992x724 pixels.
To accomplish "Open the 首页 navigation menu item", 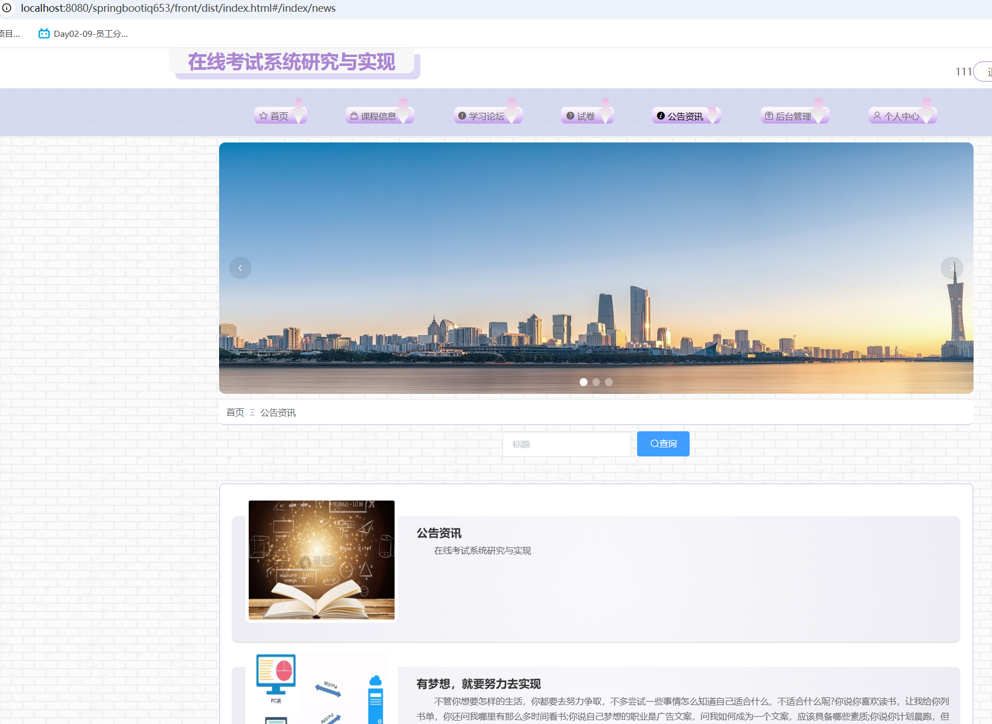I will (x=279, y=116).
